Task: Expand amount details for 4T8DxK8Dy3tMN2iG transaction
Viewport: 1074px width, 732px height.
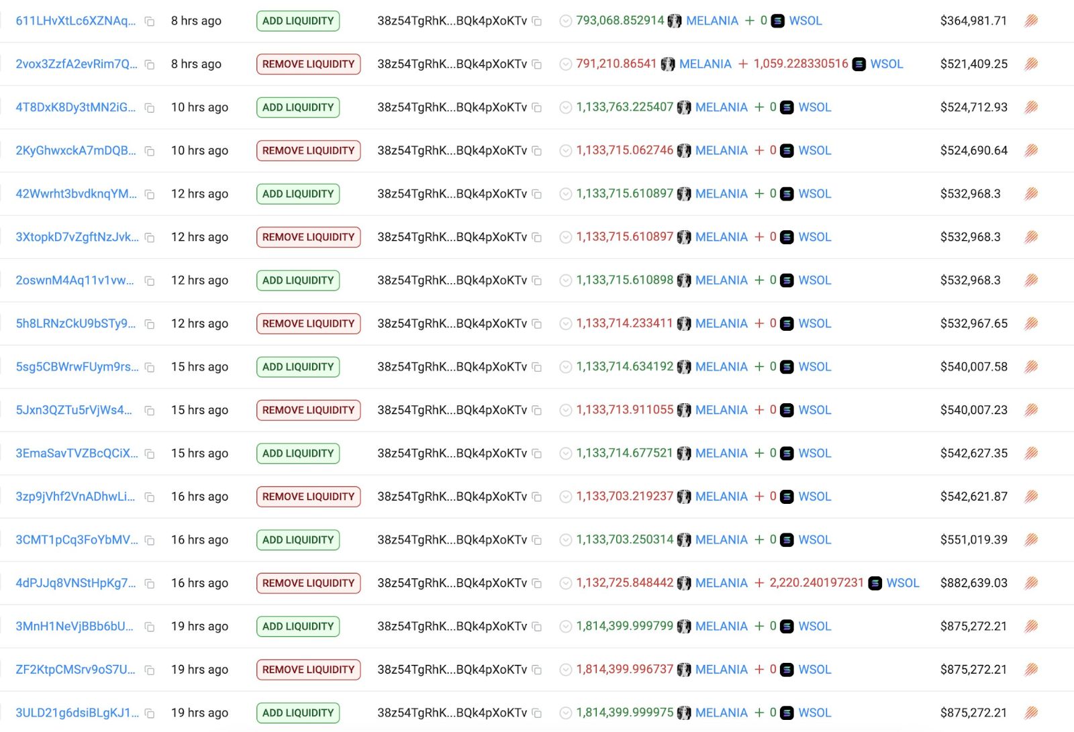Action: tap(566, 107)
